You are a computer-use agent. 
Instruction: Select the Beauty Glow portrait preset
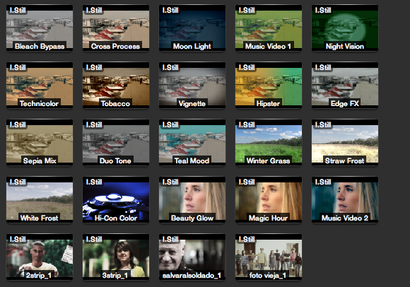click(192, 199)
